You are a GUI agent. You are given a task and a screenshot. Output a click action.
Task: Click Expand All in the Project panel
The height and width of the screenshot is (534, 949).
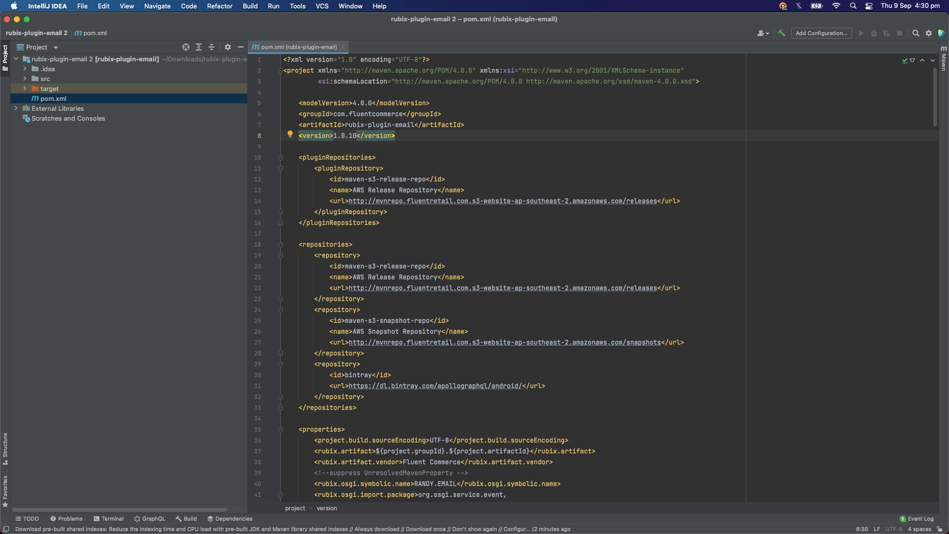(x=199, y=47)
